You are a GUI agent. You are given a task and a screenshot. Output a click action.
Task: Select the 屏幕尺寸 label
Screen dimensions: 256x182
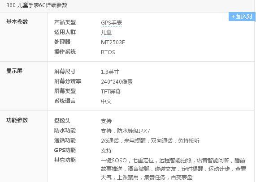coord(65,72)
